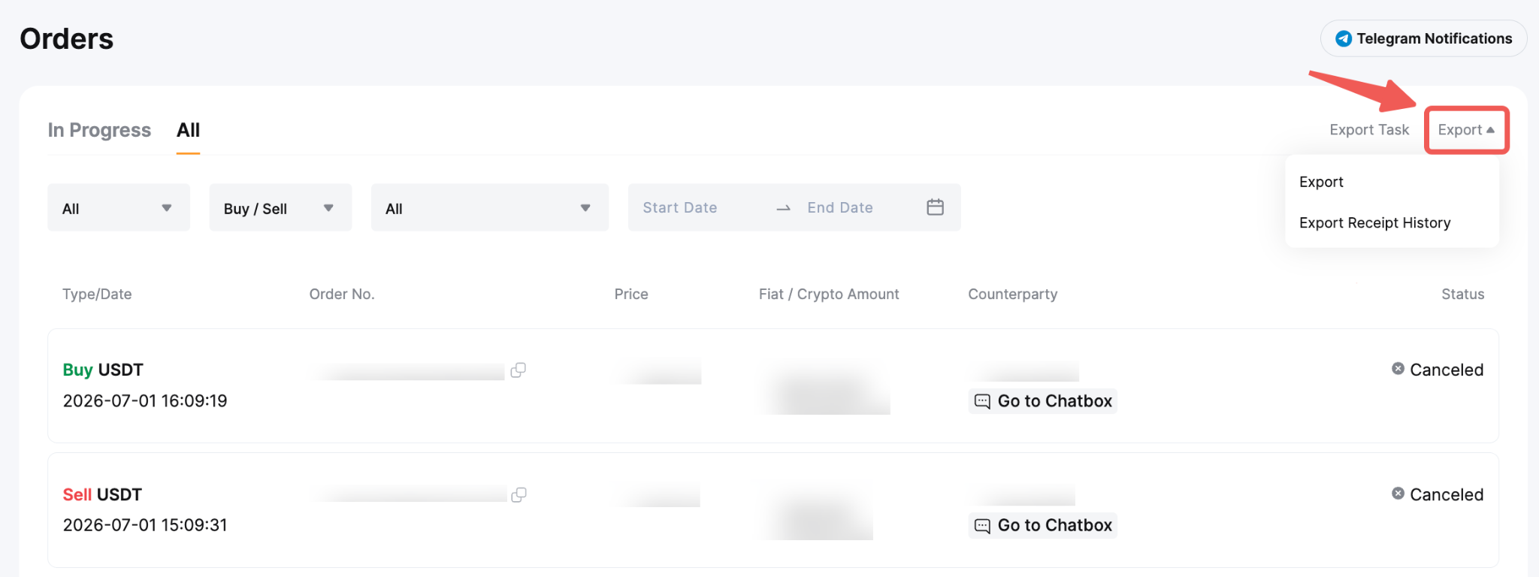The height and width of the screenshot is (577, 1539).
Task: Open the Buy / Sell dropdown
Action: tap(280, 208)
